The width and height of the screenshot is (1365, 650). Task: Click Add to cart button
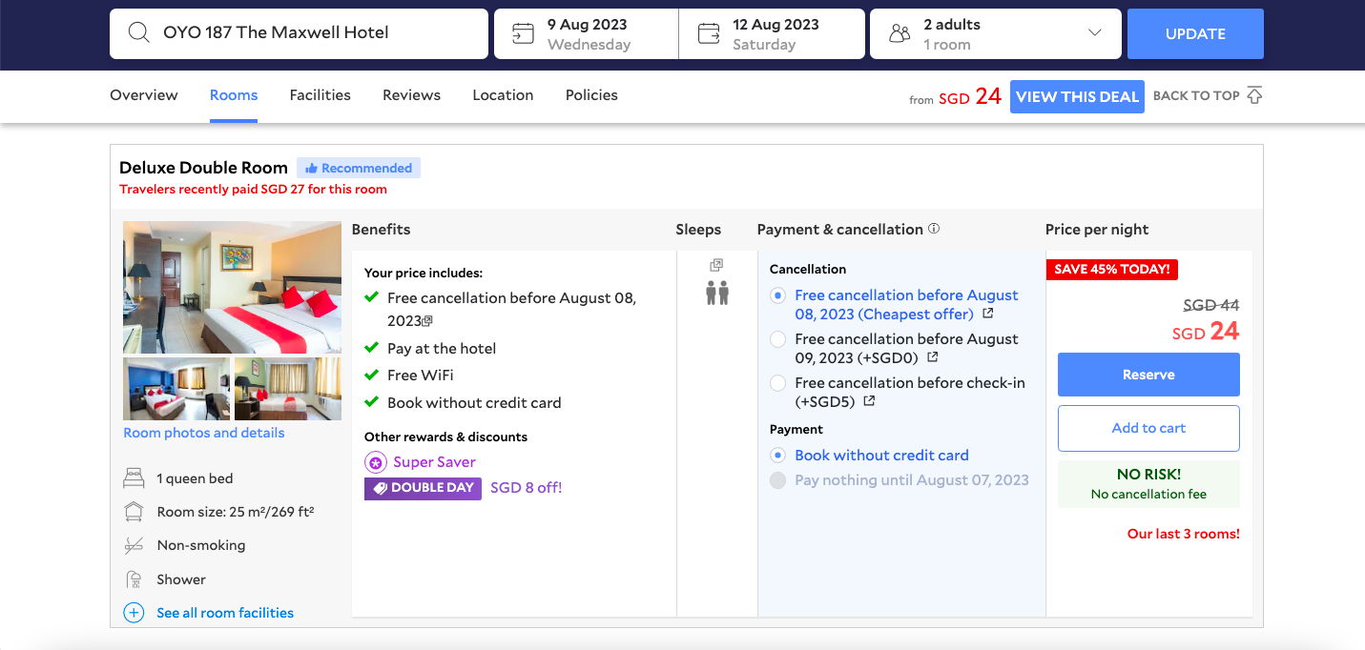pos(1148,428)
